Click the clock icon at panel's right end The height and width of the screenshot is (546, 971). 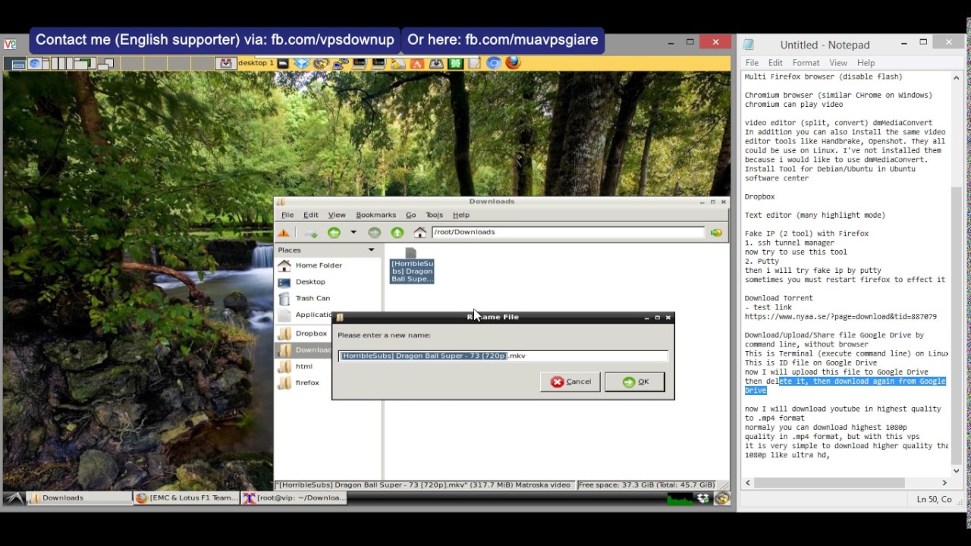point(721,498)
